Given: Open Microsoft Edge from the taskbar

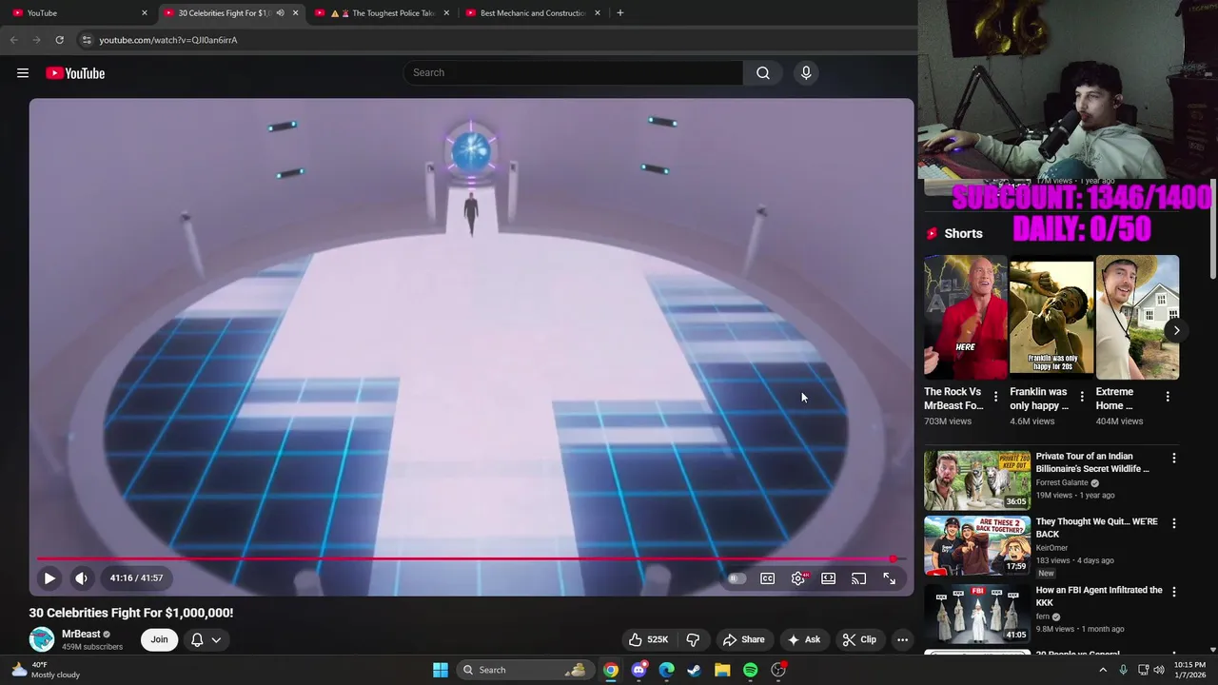Looking at the screenshot, I should point(666,670).
